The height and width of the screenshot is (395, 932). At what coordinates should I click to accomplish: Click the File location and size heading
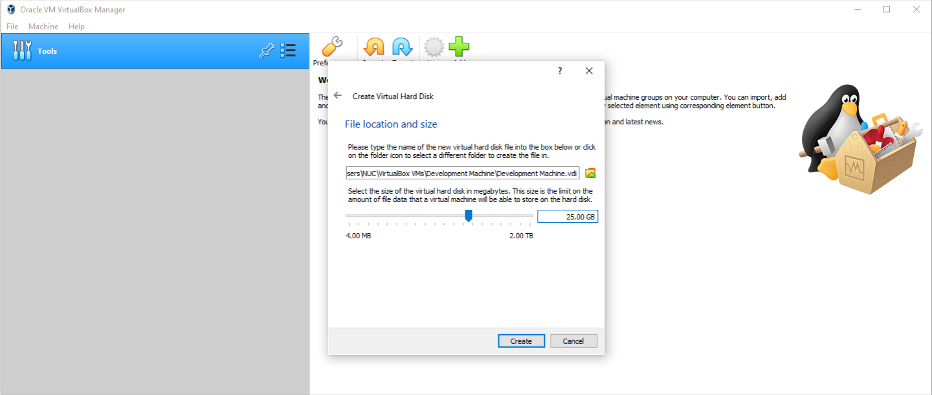click(391, 124)
